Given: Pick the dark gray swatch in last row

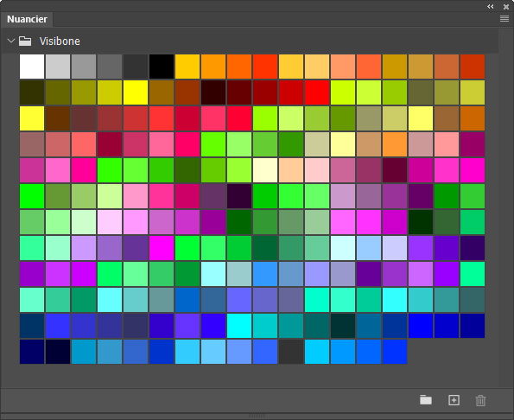Looking at the screenshot, I should [291, 352].
